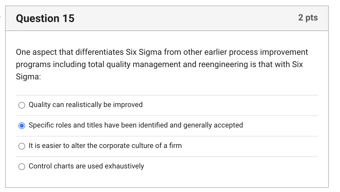Pick 'Control charts are used exhaustively' answer
The height and width of the screenshot is (192, 340).
click(x=22, y=166)
